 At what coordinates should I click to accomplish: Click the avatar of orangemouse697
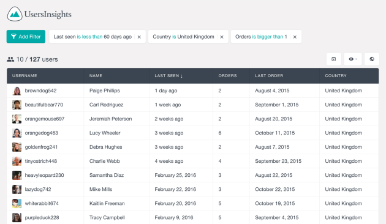17,119
